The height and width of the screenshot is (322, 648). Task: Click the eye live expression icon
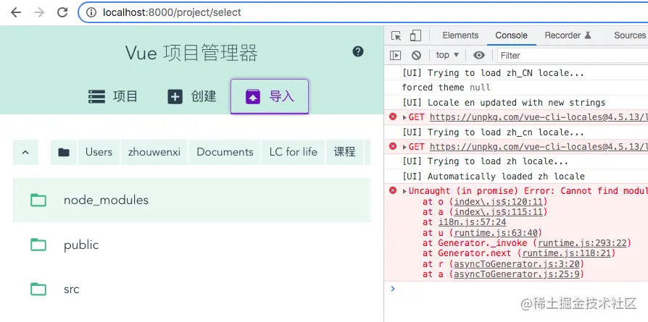pyautogui.click(x=479, y=55)
